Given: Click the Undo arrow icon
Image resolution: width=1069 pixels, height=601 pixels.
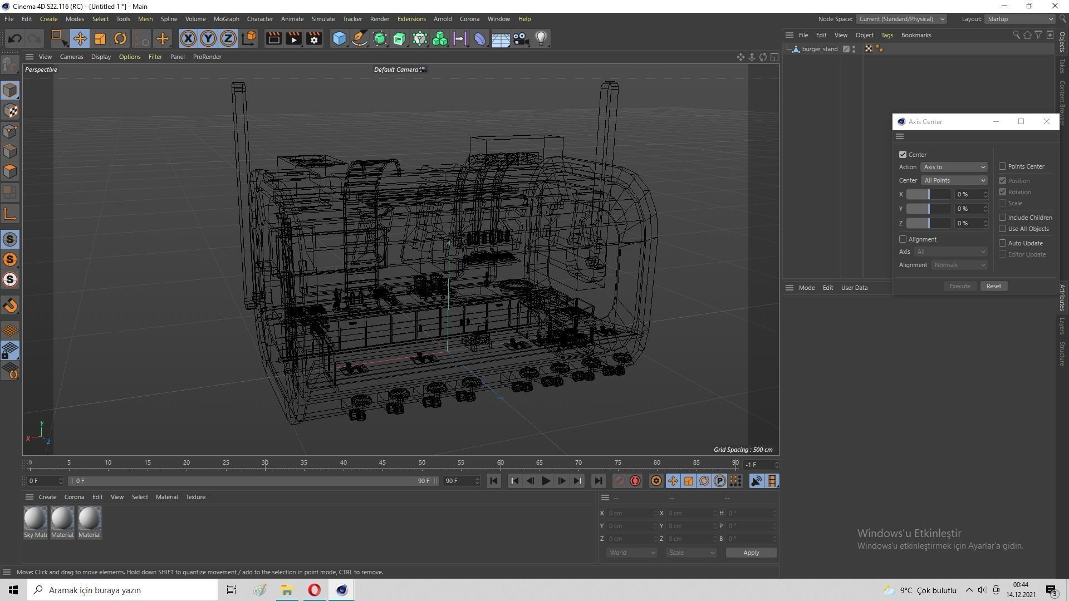Looking at the screenshot, I should click(15, 38).
